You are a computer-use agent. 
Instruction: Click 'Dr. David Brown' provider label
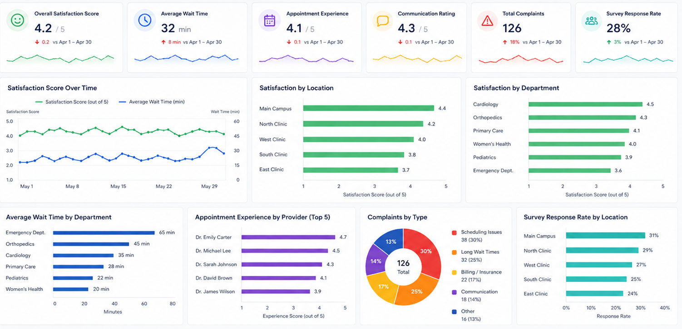coord(214,278)
